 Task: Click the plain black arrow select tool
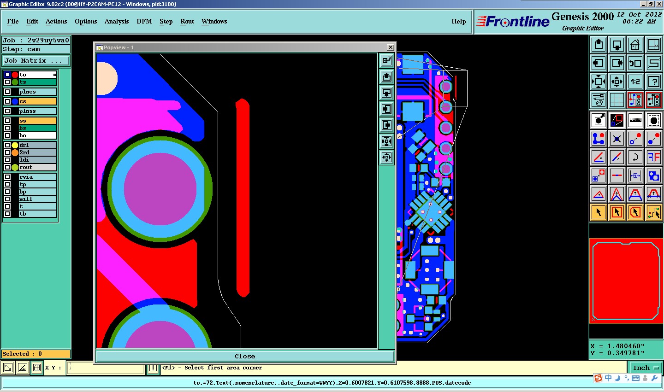pos(599,212)
